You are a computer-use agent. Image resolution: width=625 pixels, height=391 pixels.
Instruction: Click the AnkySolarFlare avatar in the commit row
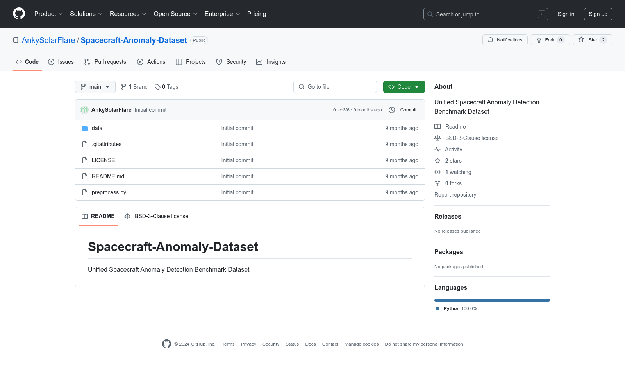pos(84,110)
